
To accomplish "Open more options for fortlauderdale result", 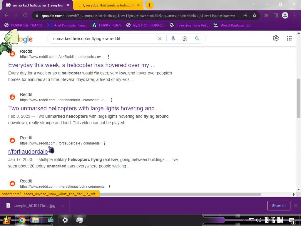I will (105, 143).
